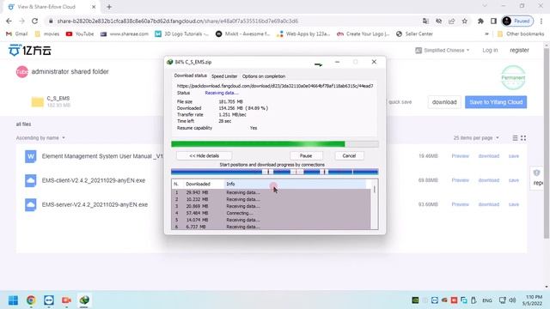The height and width of the screenshot is (309, 550).
Task: Open Seller Center bookmark
Action: [x=414, y=34]
